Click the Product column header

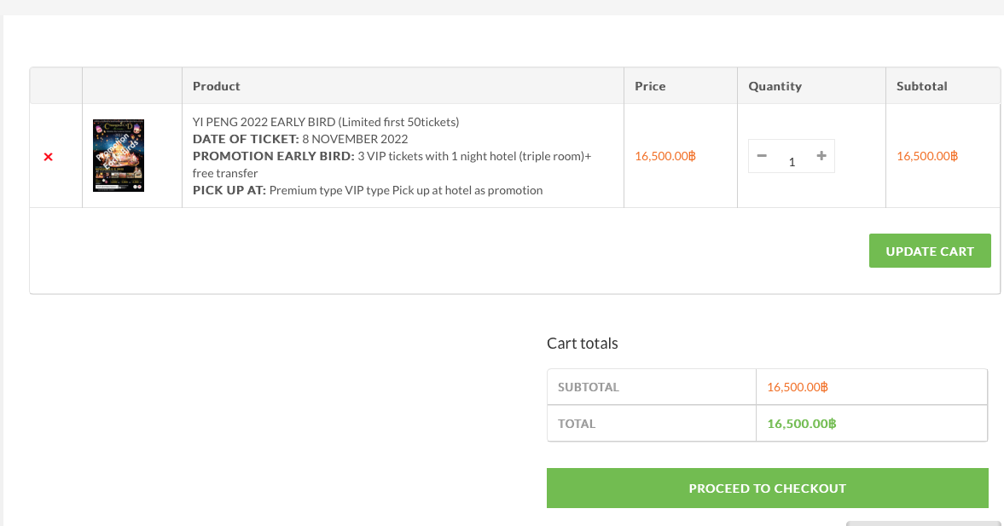(216, 85)
